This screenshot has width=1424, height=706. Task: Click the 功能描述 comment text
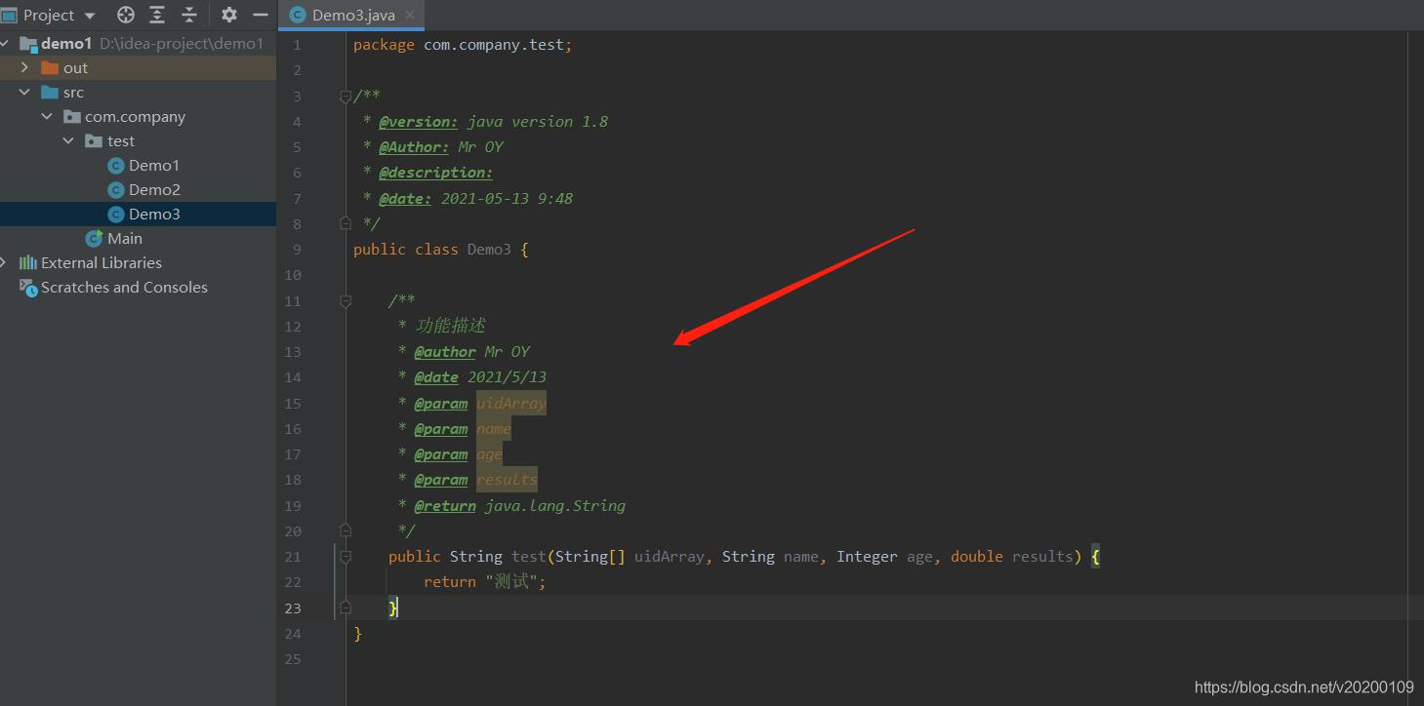(x=451, y=326)
